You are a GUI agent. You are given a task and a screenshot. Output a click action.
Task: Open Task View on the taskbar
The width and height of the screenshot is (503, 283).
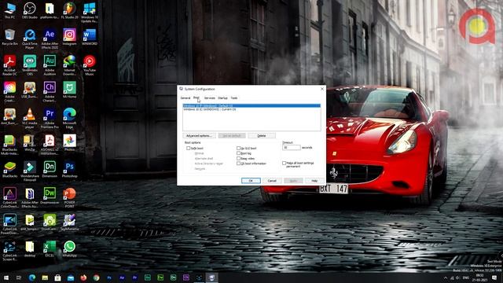point(19,277)
